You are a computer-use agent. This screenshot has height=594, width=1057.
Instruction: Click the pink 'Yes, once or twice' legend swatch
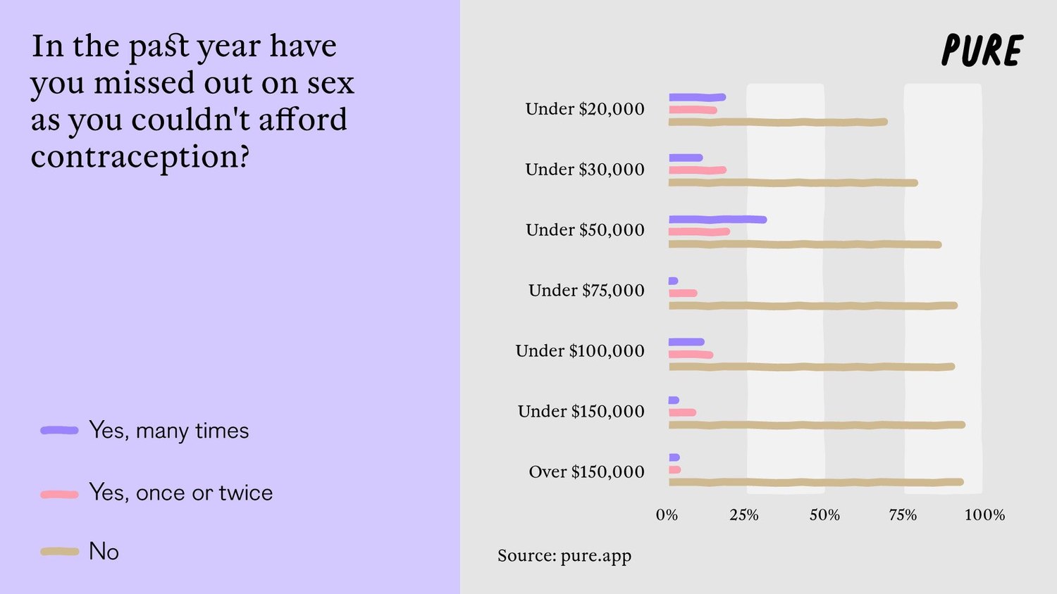point(59,495)
